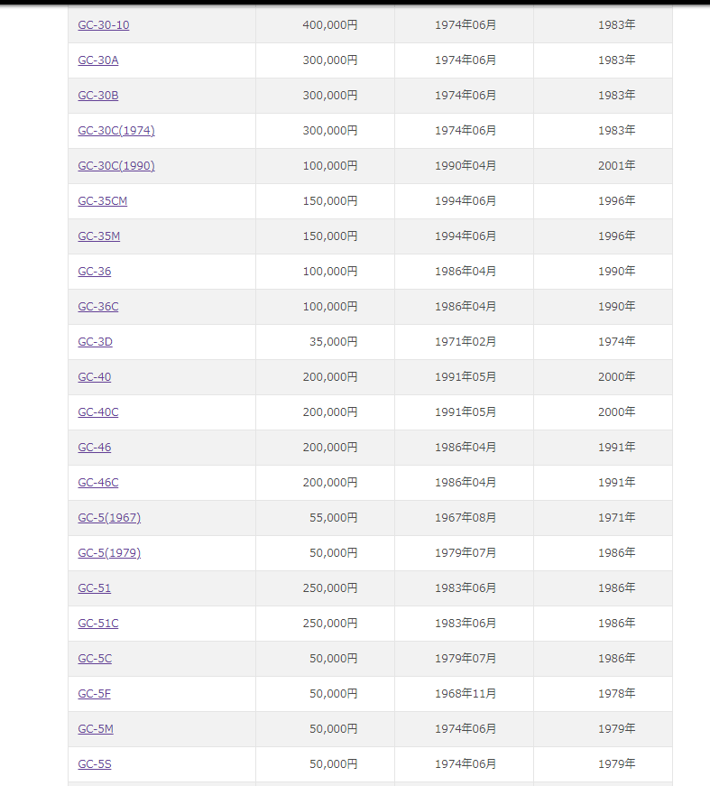Viewport: 710px width, 786px height.
Task: Open the GC-30C(1974) entry
Action: coord(116,130)
